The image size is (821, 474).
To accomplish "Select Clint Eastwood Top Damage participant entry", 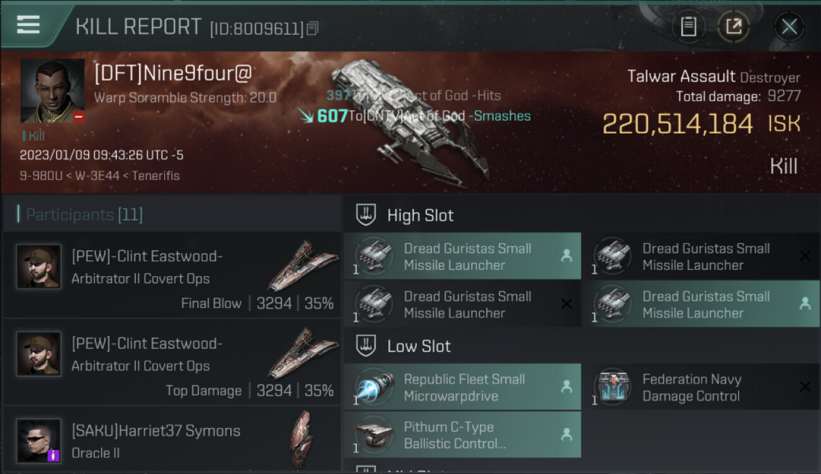I will click(172, 362).
